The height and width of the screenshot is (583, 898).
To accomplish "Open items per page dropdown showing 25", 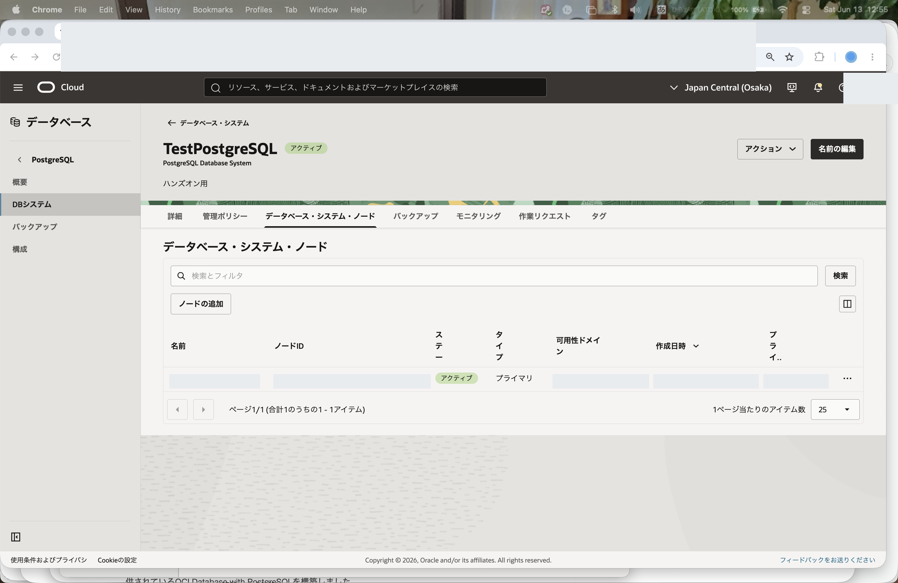I will [835, 410].
